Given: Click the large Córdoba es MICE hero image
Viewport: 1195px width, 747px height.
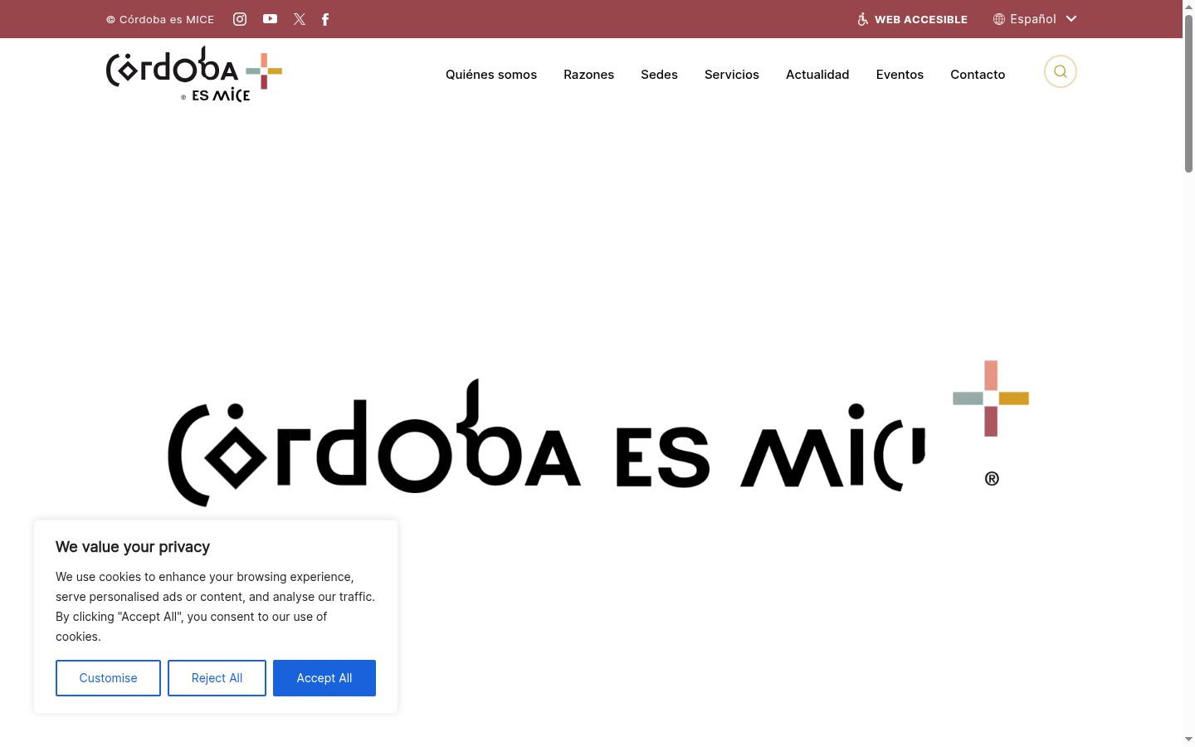Looking at the screenshot, I should tap(599, 433).
